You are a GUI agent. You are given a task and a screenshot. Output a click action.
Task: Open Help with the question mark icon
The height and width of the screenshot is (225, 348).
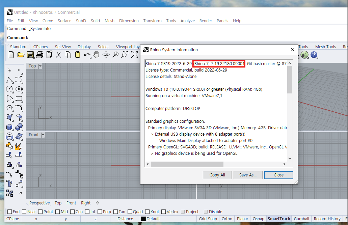point(314,55)
